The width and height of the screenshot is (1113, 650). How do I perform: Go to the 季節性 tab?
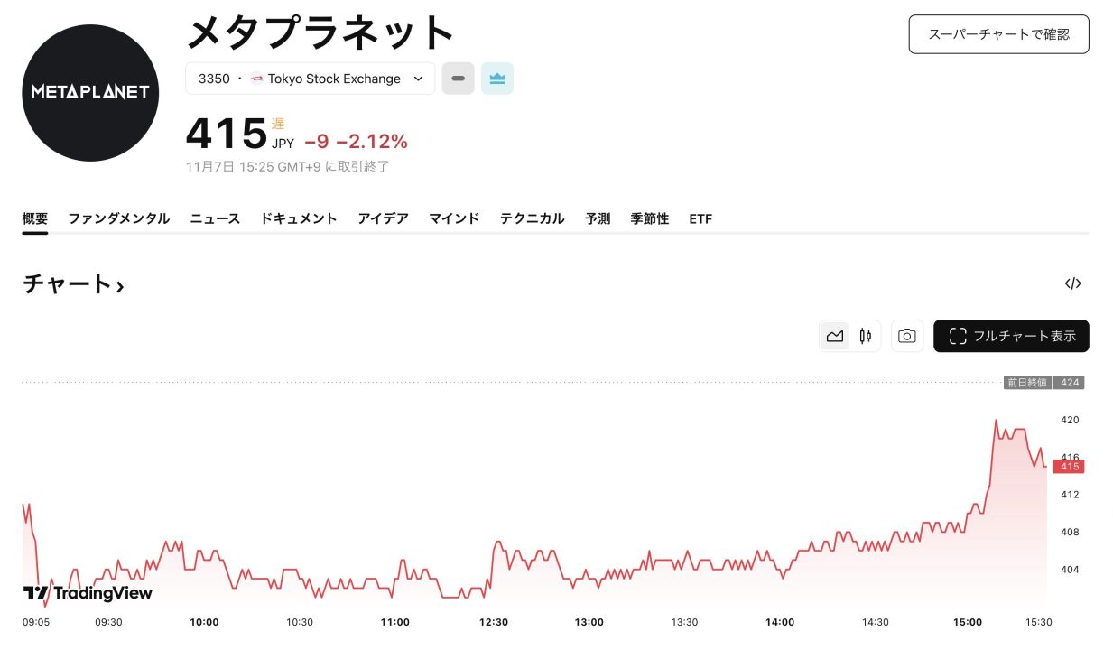click(x=650, y=218)
